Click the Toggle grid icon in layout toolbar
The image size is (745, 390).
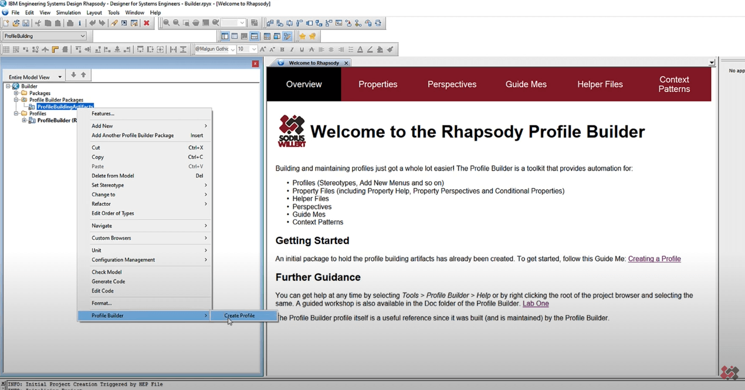tap(6, 49)
